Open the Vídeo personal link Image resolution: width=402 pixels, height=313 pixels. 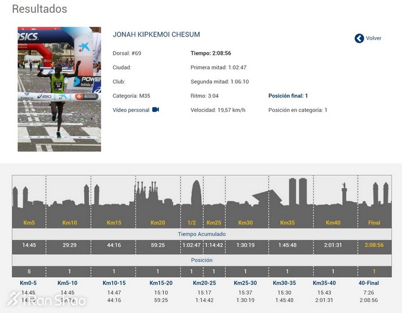pyautogui.click(x=131, y=110)
